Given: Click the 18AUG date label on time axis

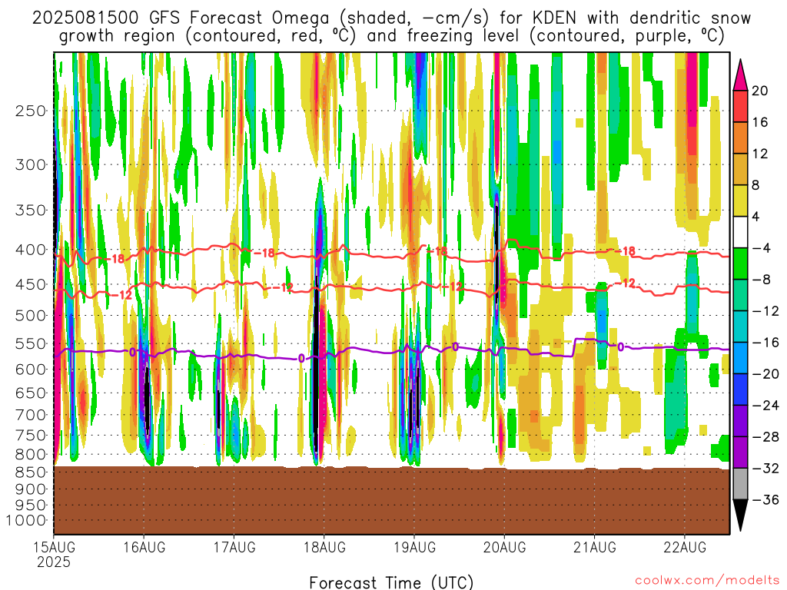Looking at the screenshot, I should coord(324,547).
